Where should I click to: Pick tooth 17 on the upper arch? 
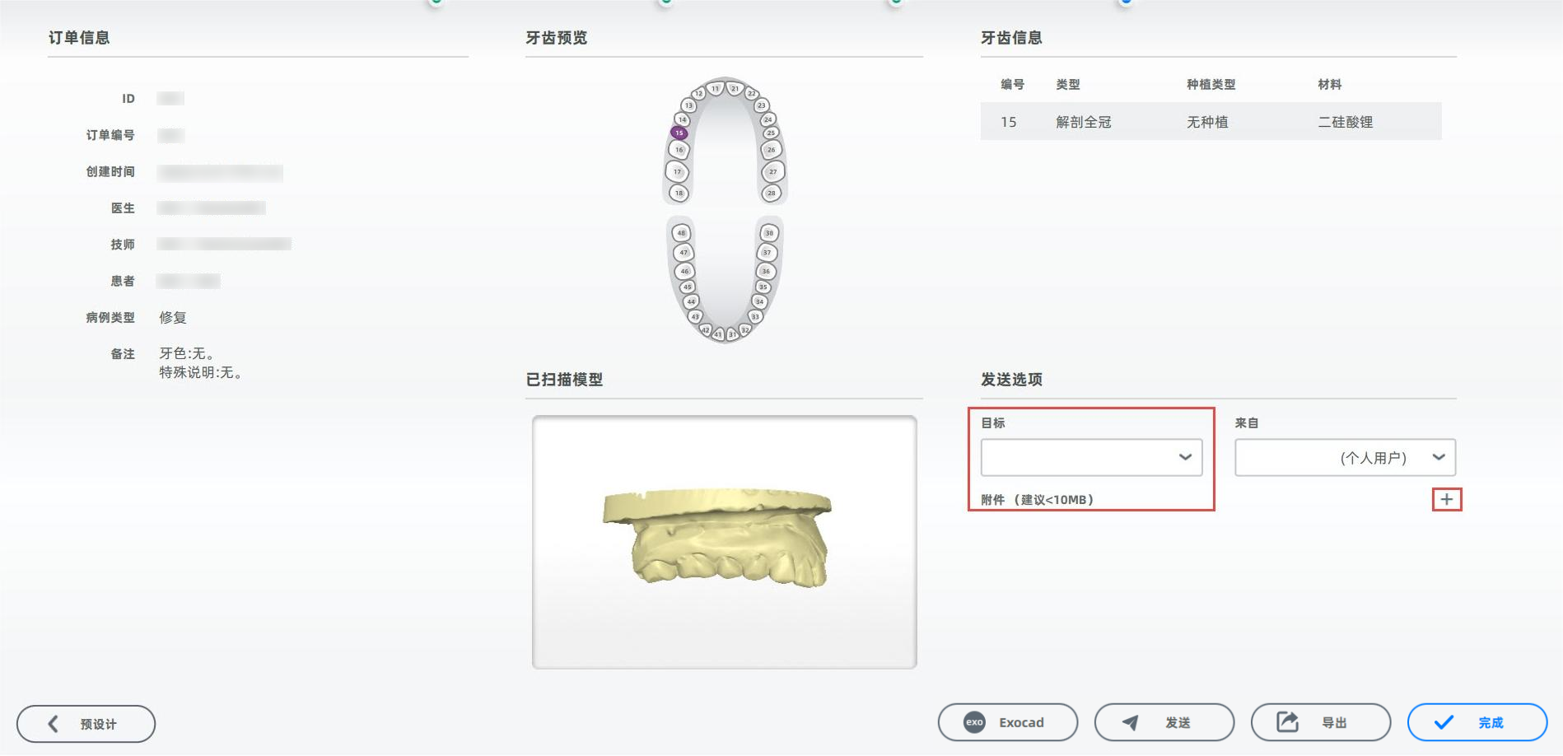click(x=677, y=172)
